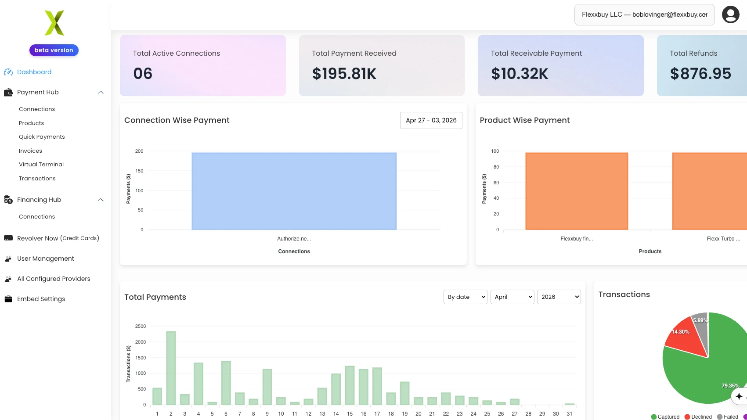Open the By date dropdown
747x420 pixels.
(x=466, y=297)
